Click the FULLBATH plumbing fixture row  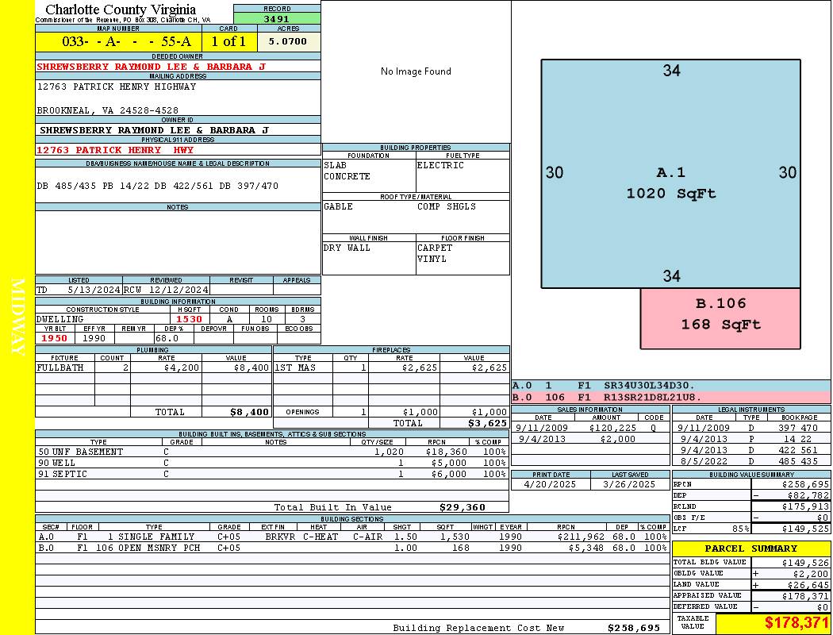[x=152, y=368]
